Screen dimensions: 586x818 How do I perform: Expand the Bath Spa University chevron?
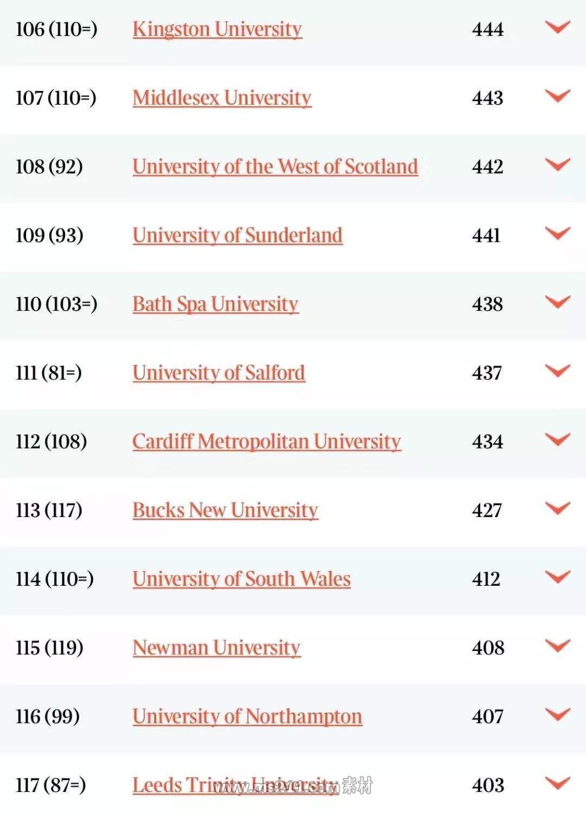click(x=557, y=302)
